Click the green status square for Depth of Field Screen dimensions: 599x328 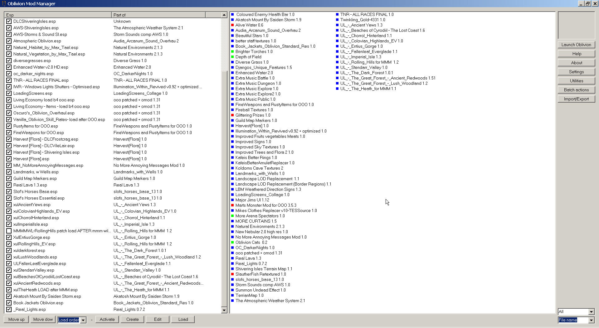232,57
